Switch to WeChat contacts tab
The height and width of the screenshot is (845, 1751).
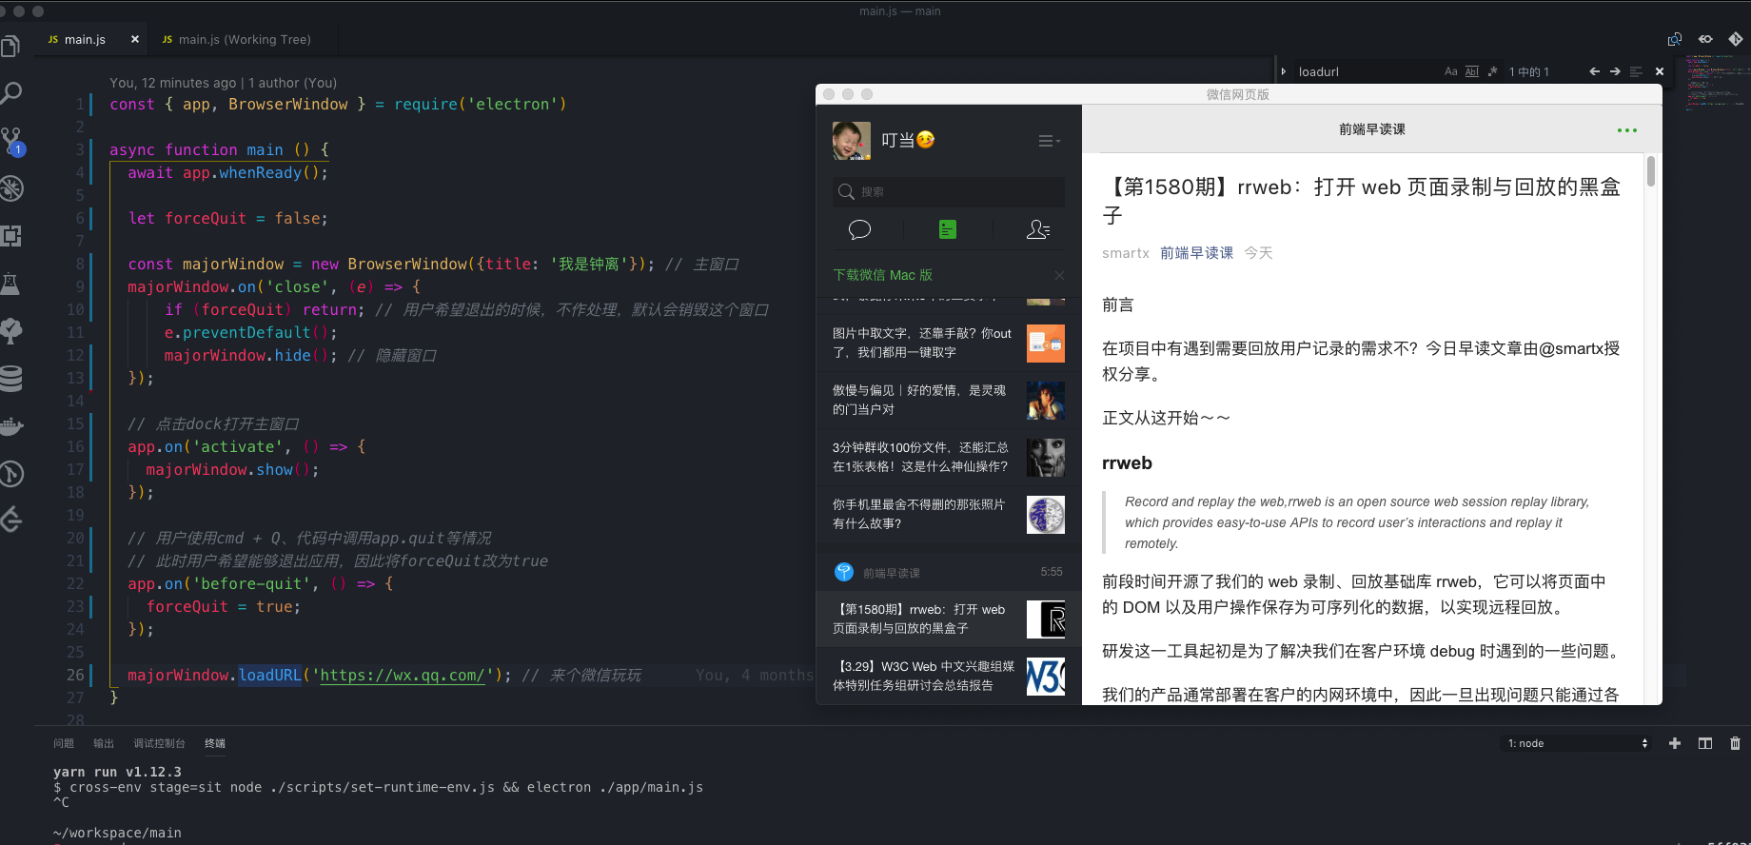pyautogui.click(x=1038, y=229)
